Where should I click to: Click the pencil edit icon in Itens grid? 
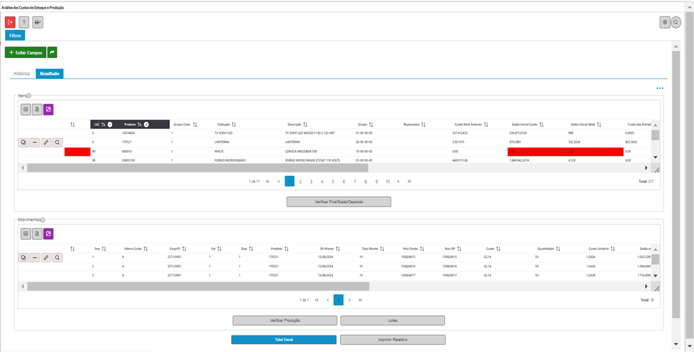coord(46,143)
